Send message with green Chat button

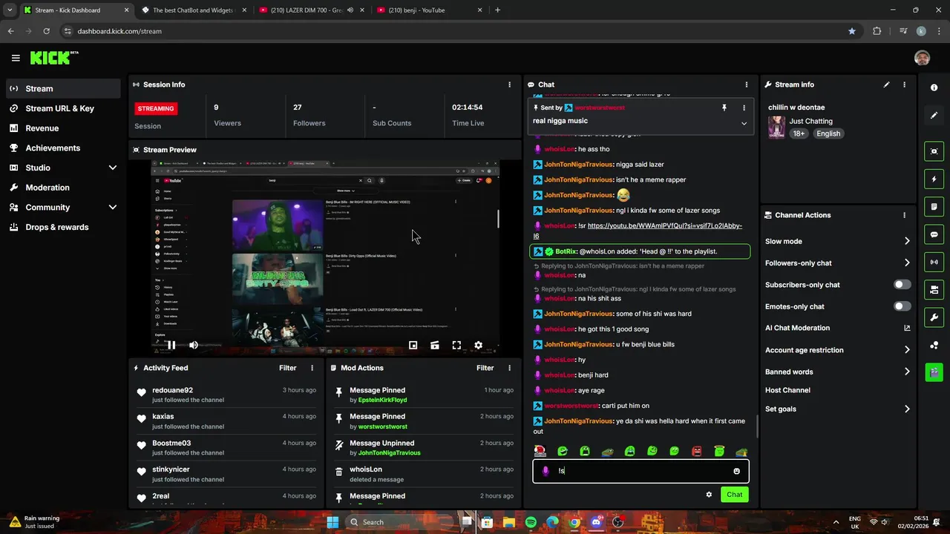point(734,495)
